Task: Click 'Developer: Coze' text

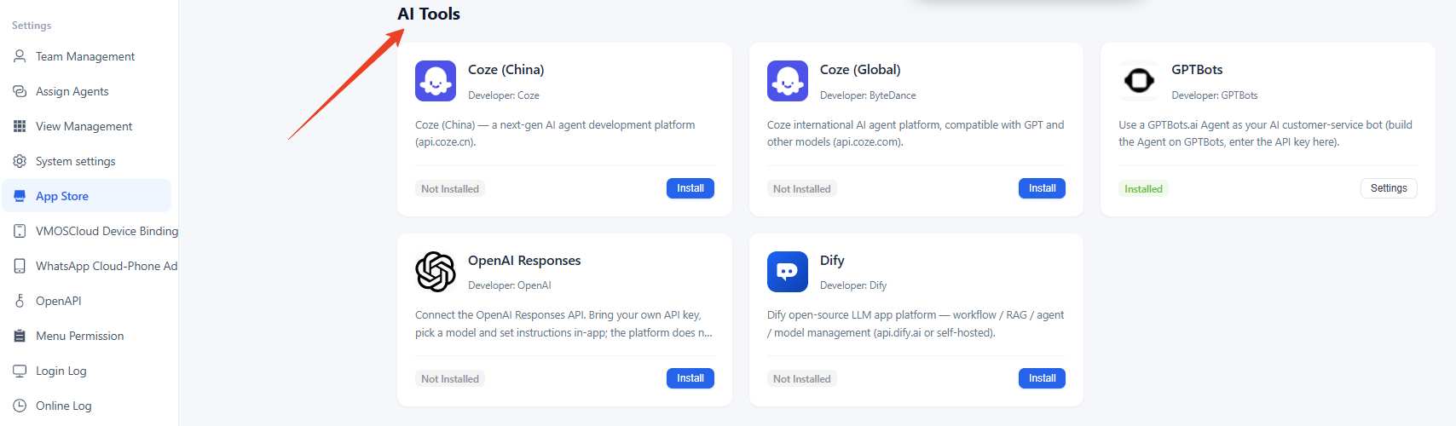Action: pyautogui.click(x=504, y=95)
